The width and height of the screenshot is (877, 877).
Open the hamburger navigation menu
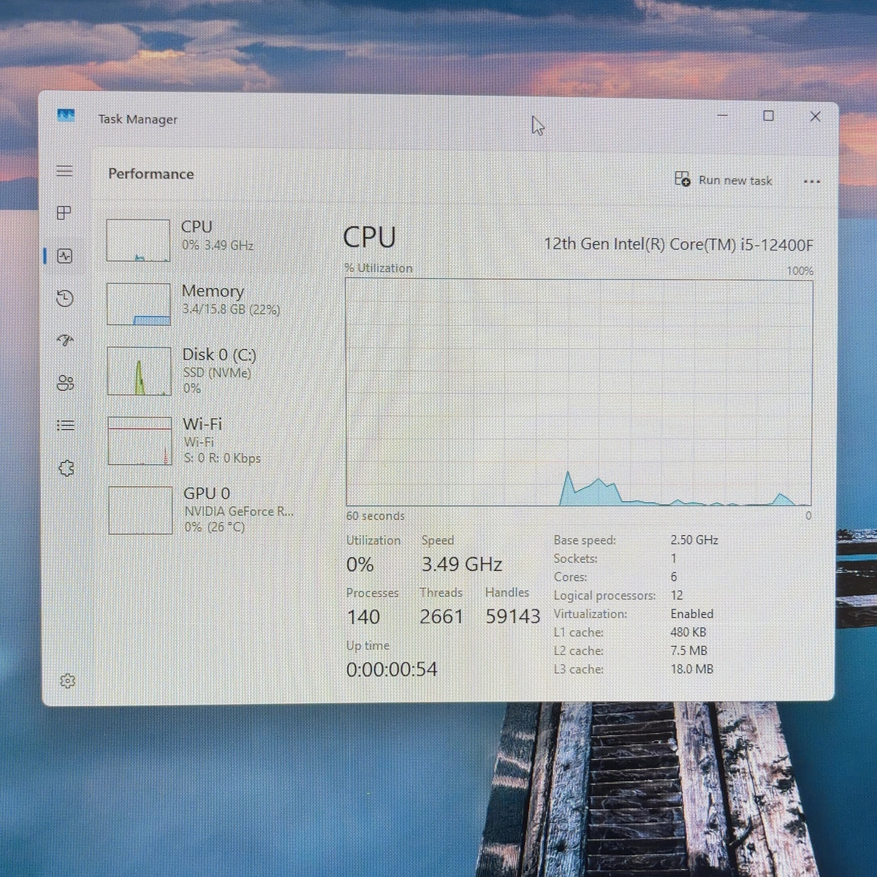pos(64,171)
